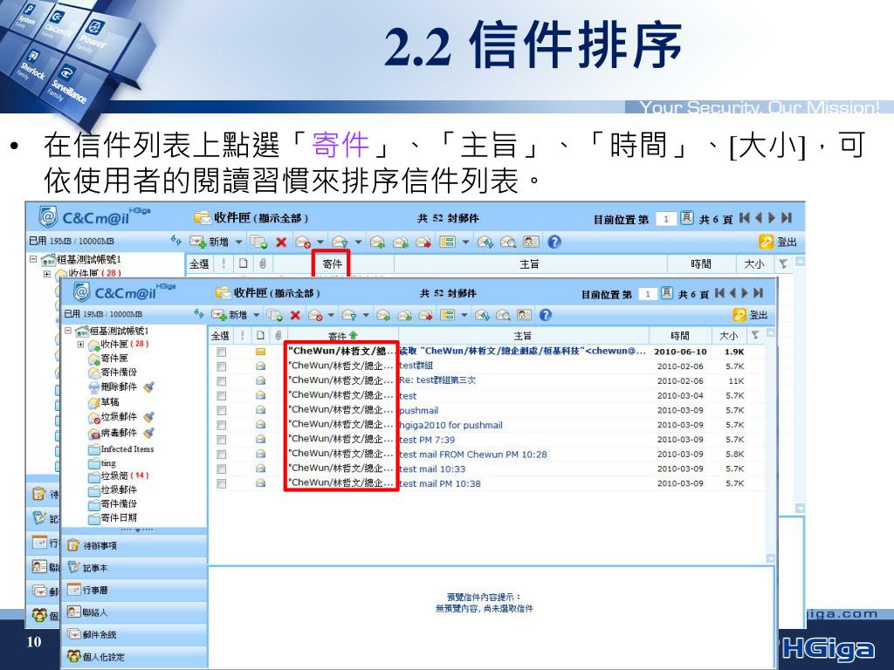The height and width of the screenshot is (670, 894).
Task: Tick checkbox for Re: test群組第三次 row
Action: [x=221, y=381]
